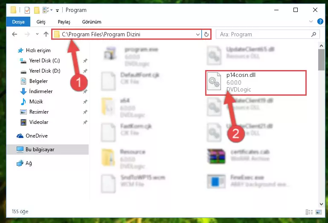328x223 pixels.
Task: Select the FineExec.exe file icon
Action: 216,182
